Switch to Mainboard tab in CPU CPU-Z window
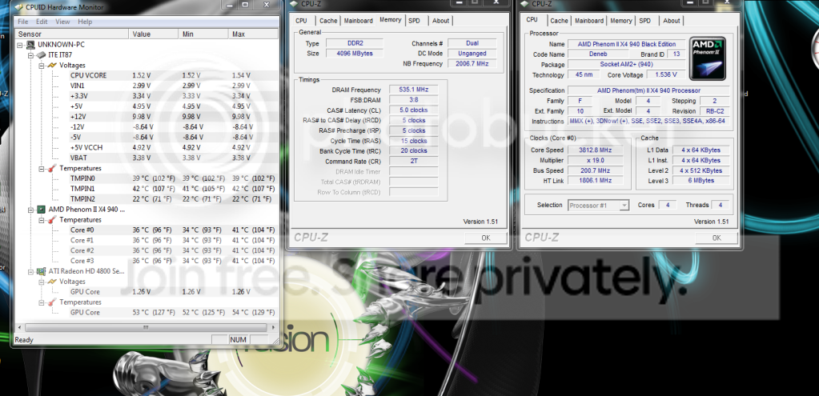The image size is (819, 396). 589,21
